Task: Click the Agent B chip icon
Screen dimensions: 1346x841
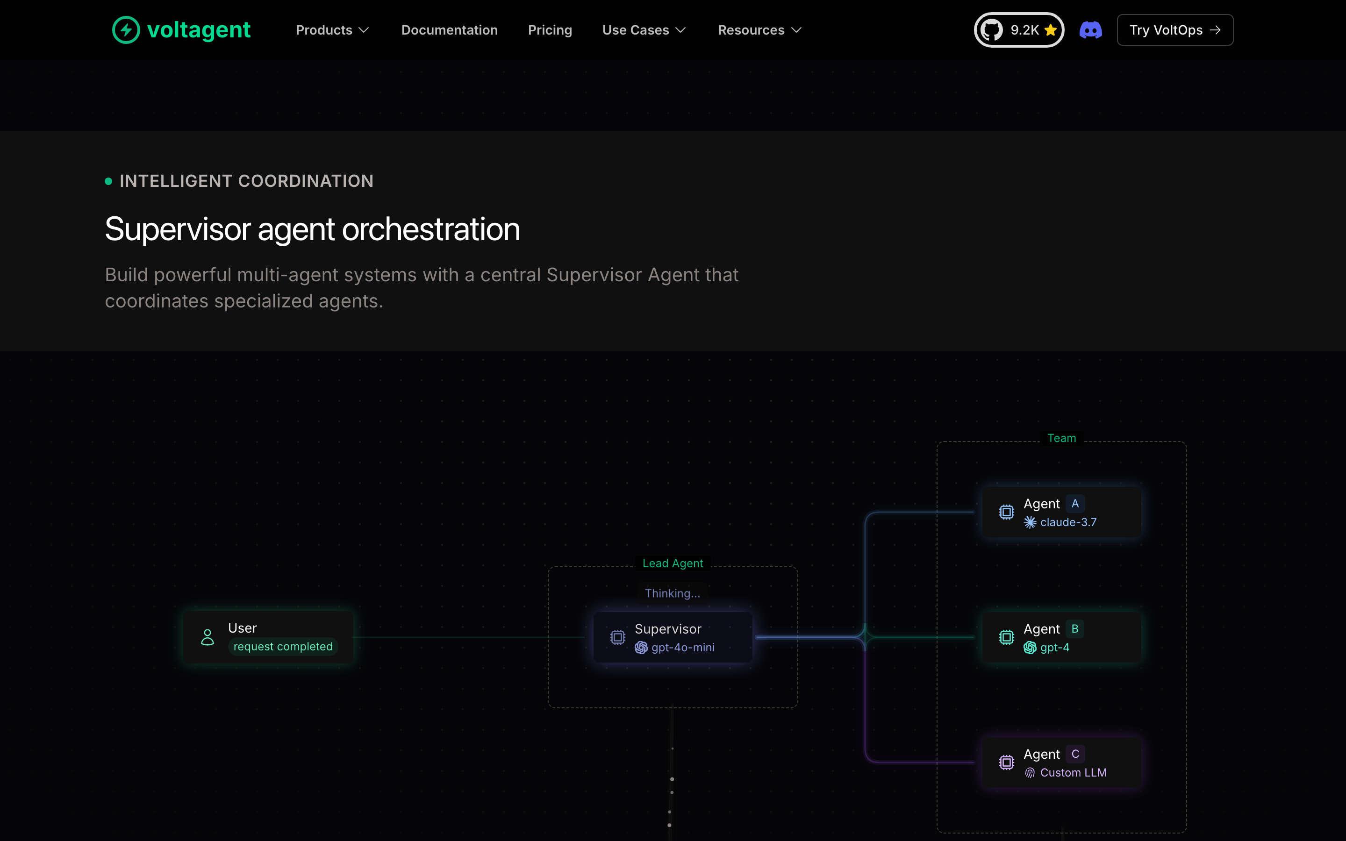Action: (x=1006, y=637)
